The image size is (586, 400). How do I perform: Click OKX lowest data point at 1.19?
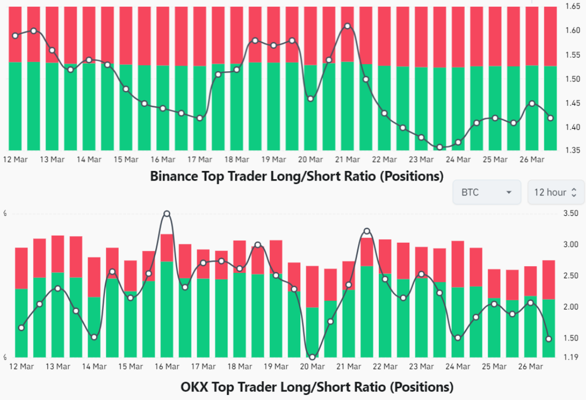312,357
